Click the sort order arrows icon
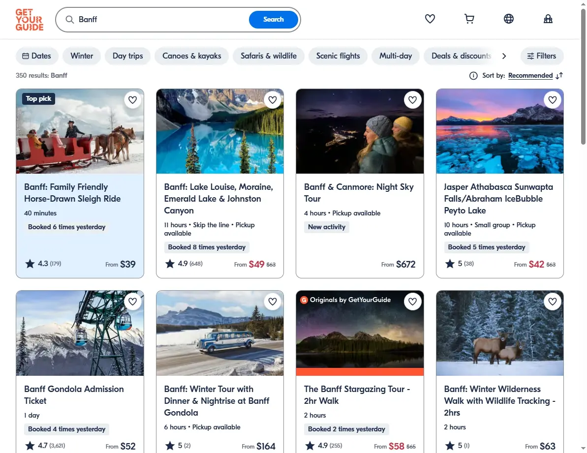Image resolution: width=587 pixels, height=453 pixels. [559, 76]
